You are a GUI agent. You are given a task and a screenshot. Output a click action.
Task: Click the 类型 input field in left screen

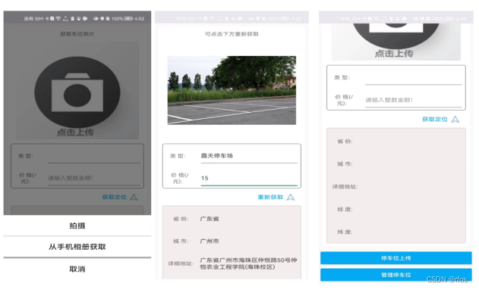[94, 157]
